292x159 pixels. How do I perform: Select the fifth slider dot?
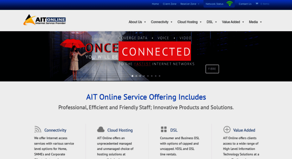[148, 76]
